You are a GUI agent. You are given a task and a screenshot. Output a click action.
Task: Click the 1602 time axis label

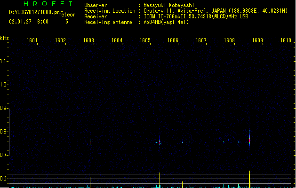60,40
